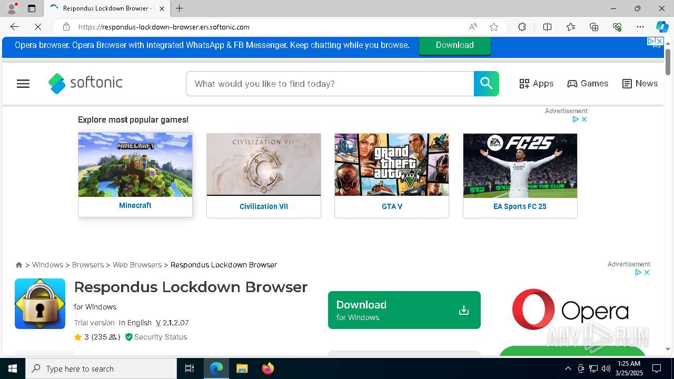Click the browser back arrow
Viewport: 674px width, 379px height.
(15, 27)
